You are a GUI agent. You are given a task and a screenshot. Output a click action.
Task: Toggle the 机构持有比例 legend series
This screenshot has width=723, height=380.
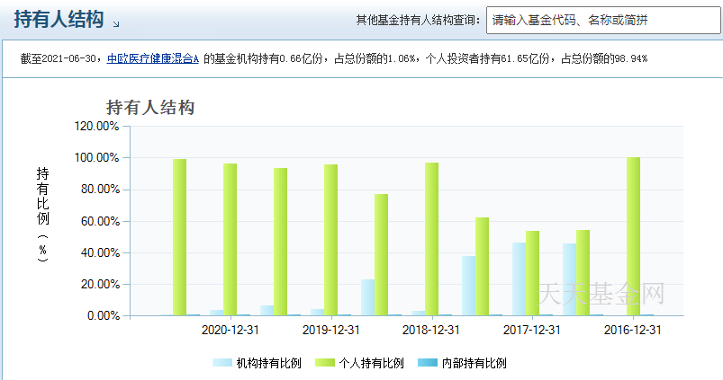click(267, 363)
